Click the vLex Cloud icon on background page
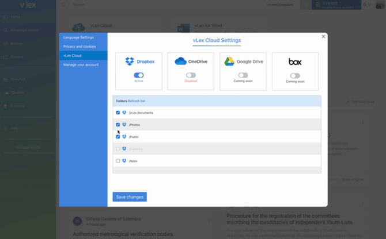386x239 pixels. (78, 28)
